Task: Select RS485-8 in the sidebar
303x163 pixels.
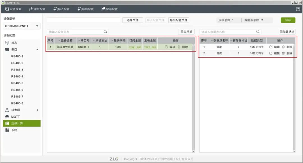Action: [17, 103]
